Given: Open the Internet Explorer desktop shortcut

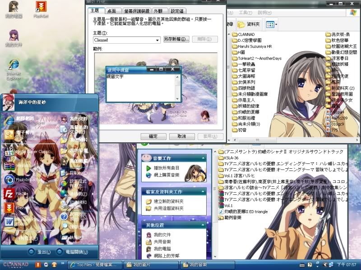Looking at the screenshot, I should tap(14, 70).
